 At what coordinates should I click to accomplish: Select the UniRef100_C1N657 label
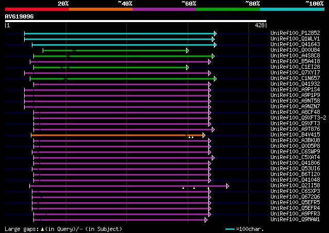point(295,78)
